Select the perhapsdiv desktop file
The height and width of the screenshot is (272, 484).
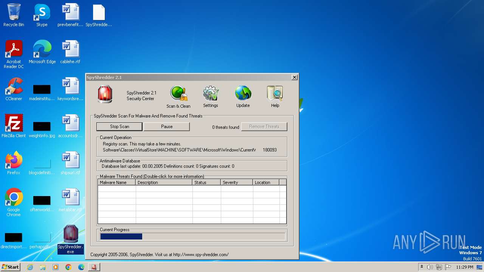click(42, 240)
